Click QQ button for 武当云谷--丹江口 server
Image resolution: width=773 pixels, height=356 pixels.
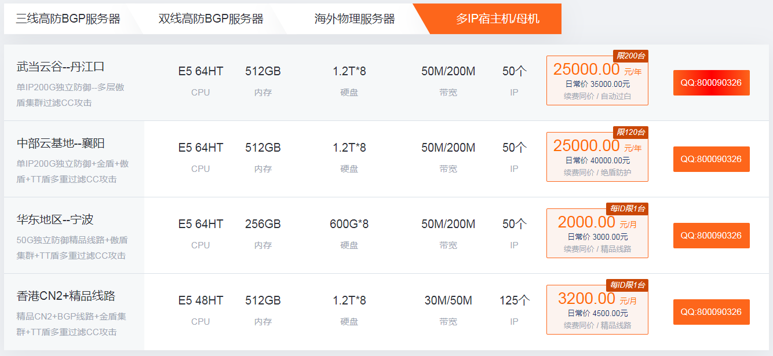[x=711, y=83]
